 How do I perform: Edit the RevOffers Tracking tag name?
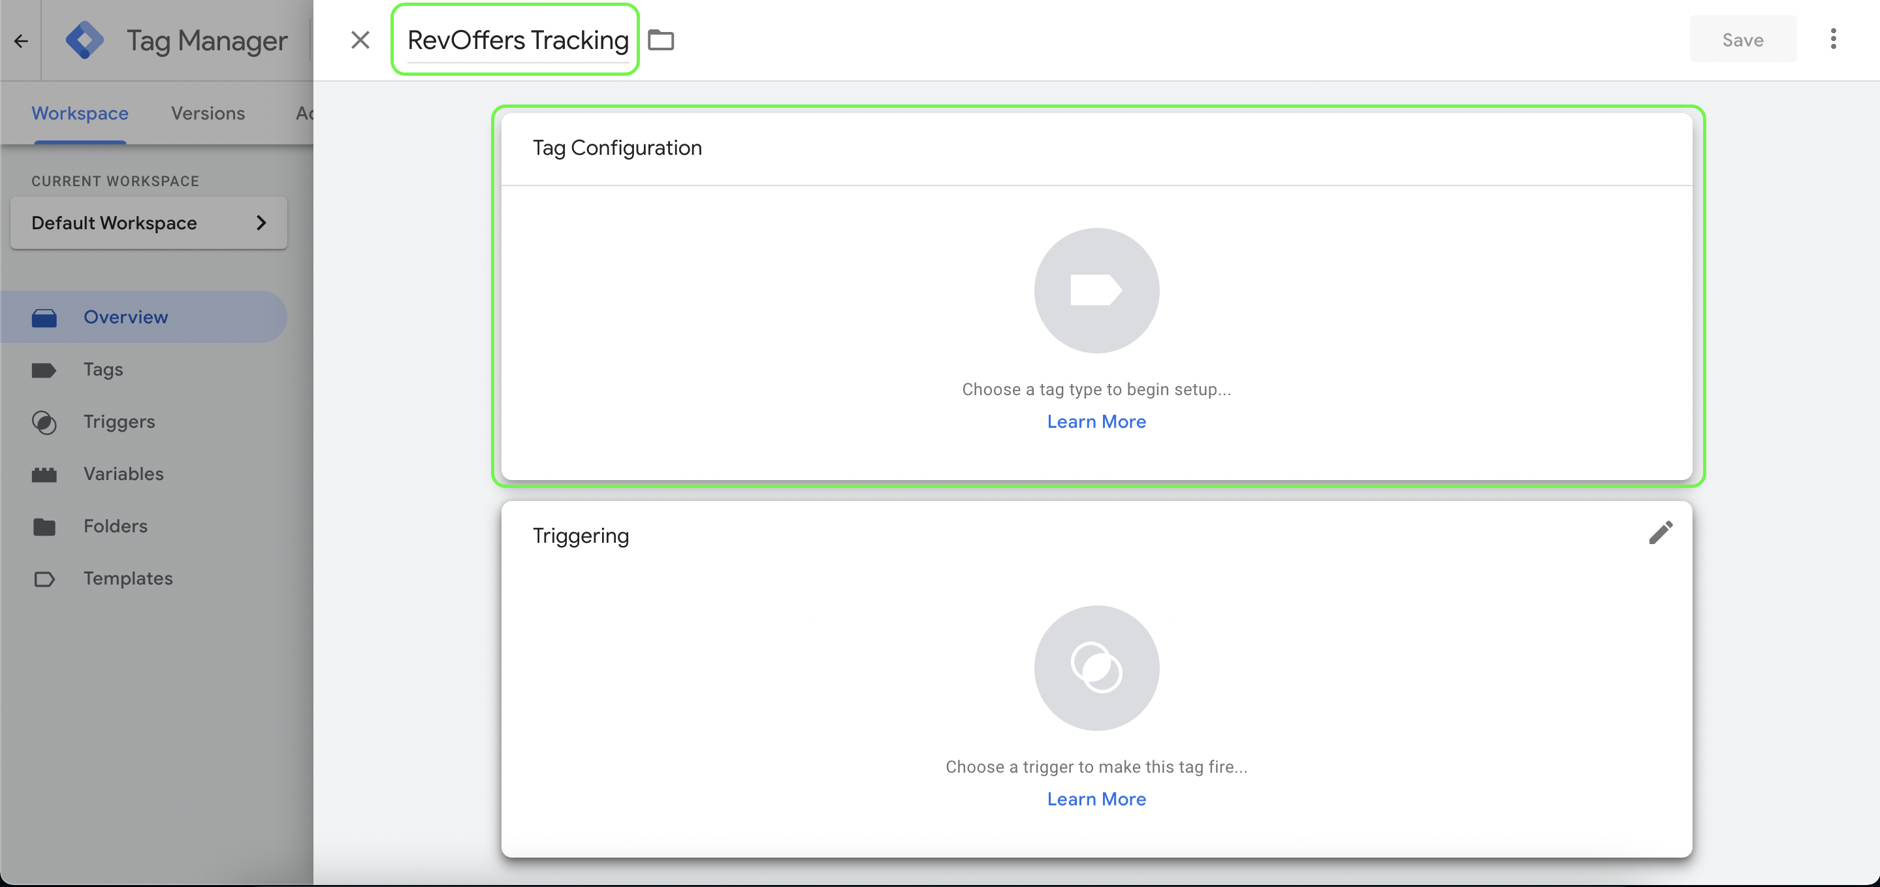pyautogui.click(x=517, y=40)
